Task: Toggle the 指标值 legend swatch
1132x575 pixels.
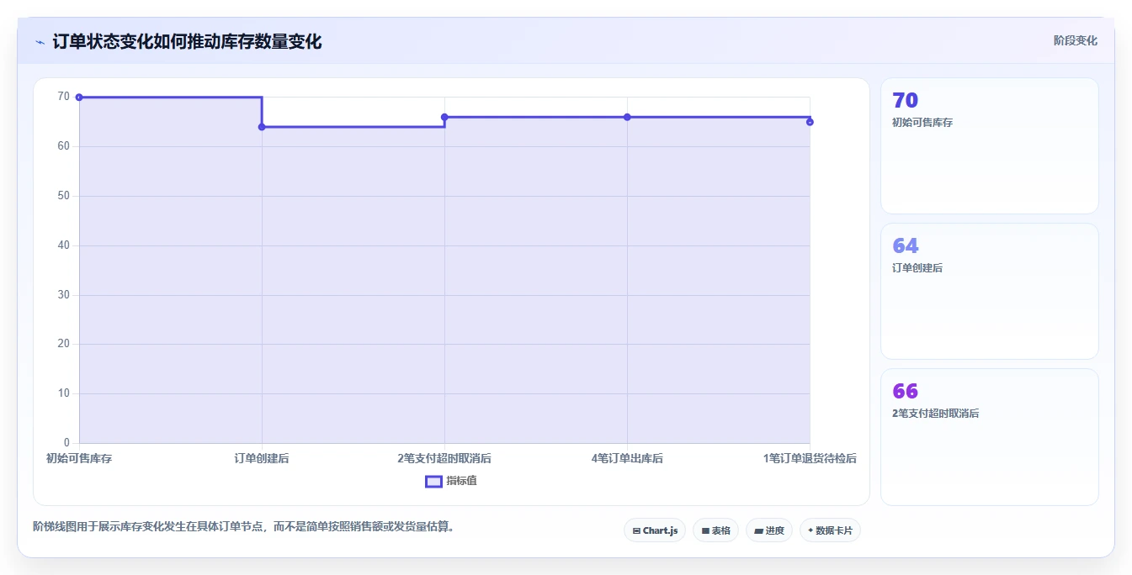Action: click(433, 482)
